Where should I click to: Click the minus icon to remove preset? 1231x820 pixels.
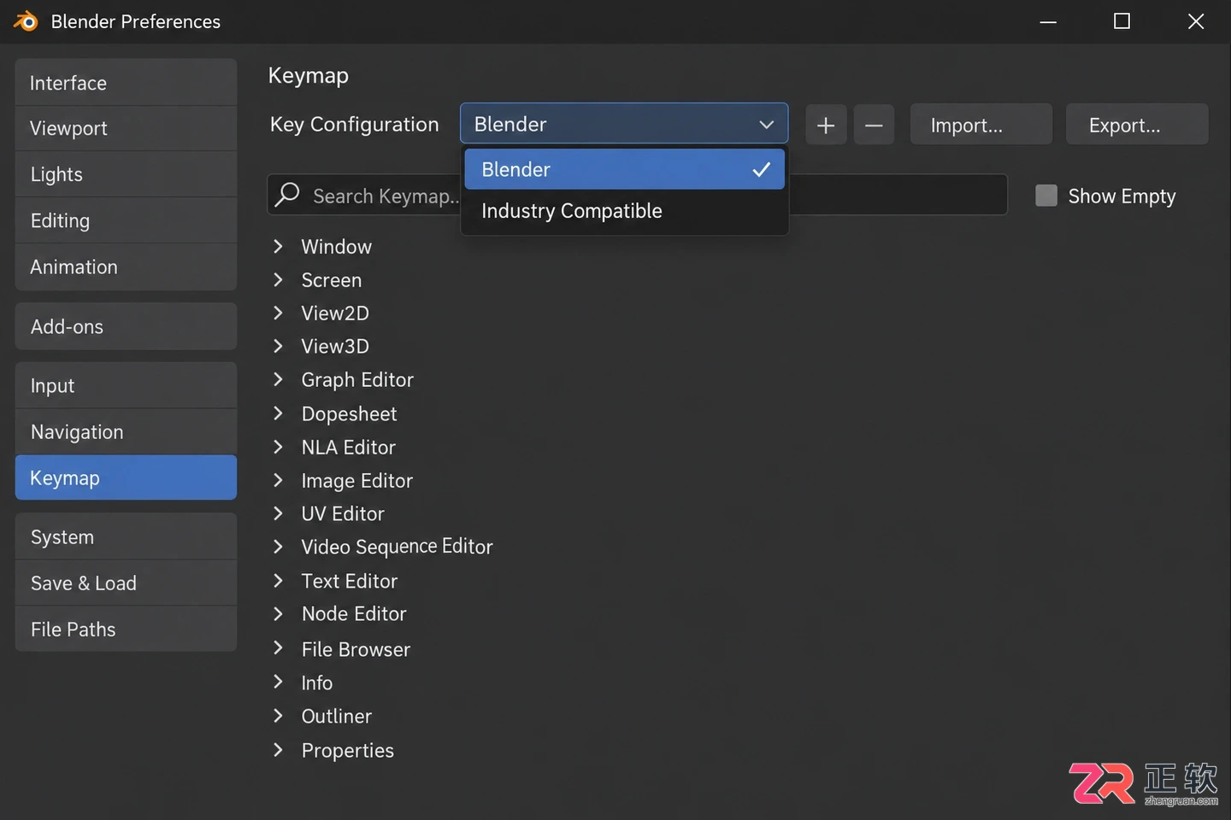point(874,126)
